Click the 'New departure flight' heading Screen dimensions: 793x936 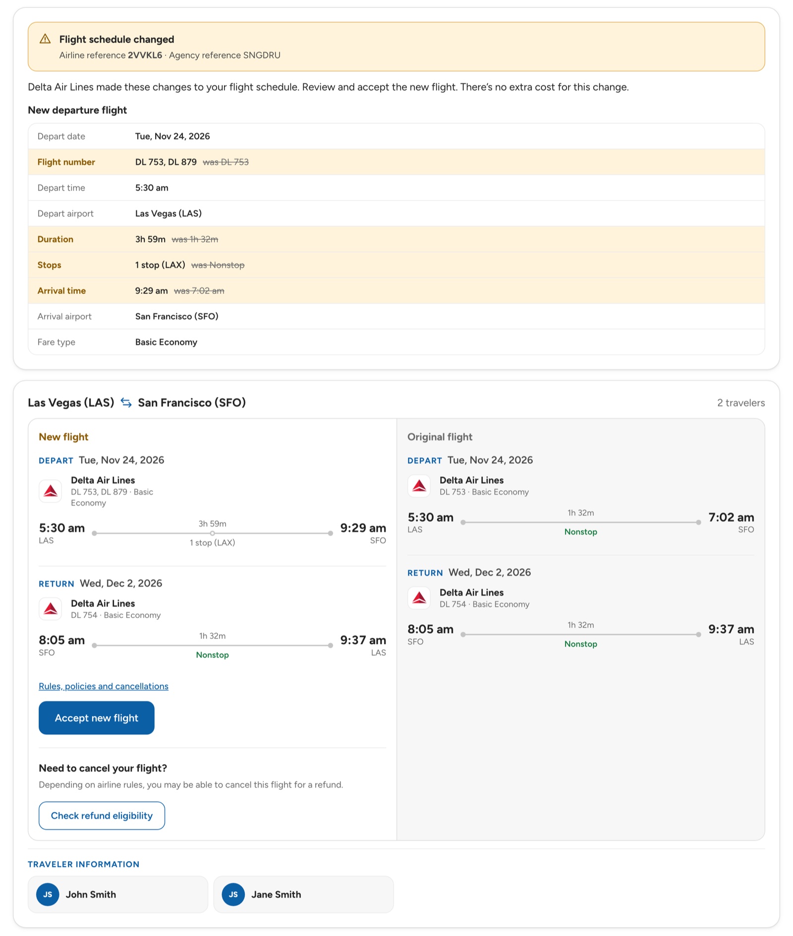pyautogui.click(x=77, y=110)
